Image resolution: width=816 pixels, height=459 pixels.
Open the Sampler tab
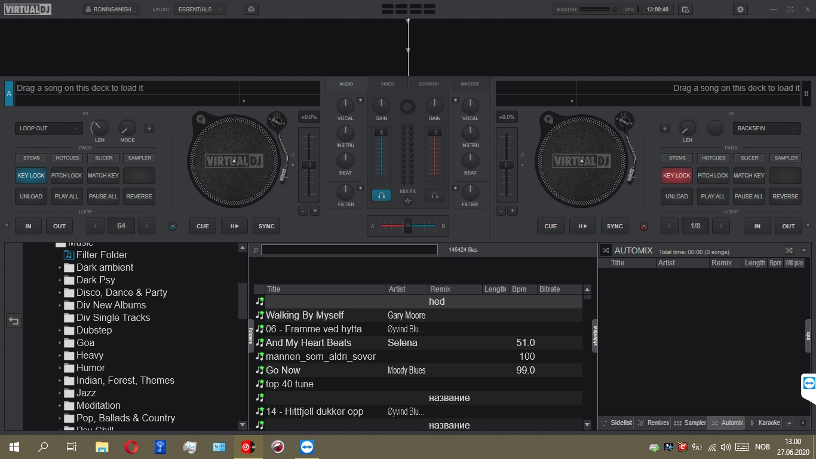690,423
